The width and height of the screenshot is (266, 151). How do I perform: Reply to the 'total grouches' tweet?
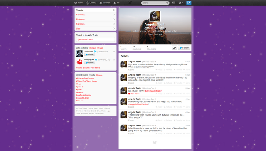click(x=159, y=69)
